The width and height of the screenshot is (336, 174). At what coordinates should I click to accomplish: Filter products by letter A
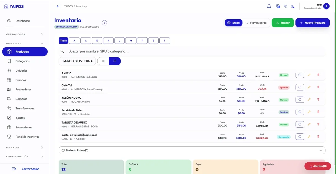pos(74,41)
